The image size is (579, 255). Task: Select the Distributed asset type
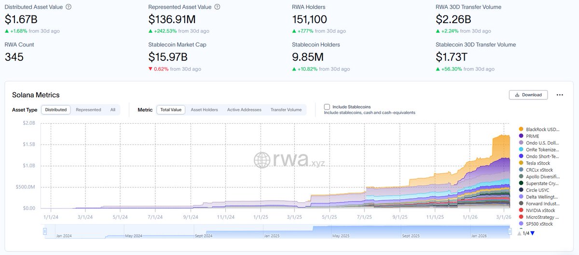click(56, 110)
